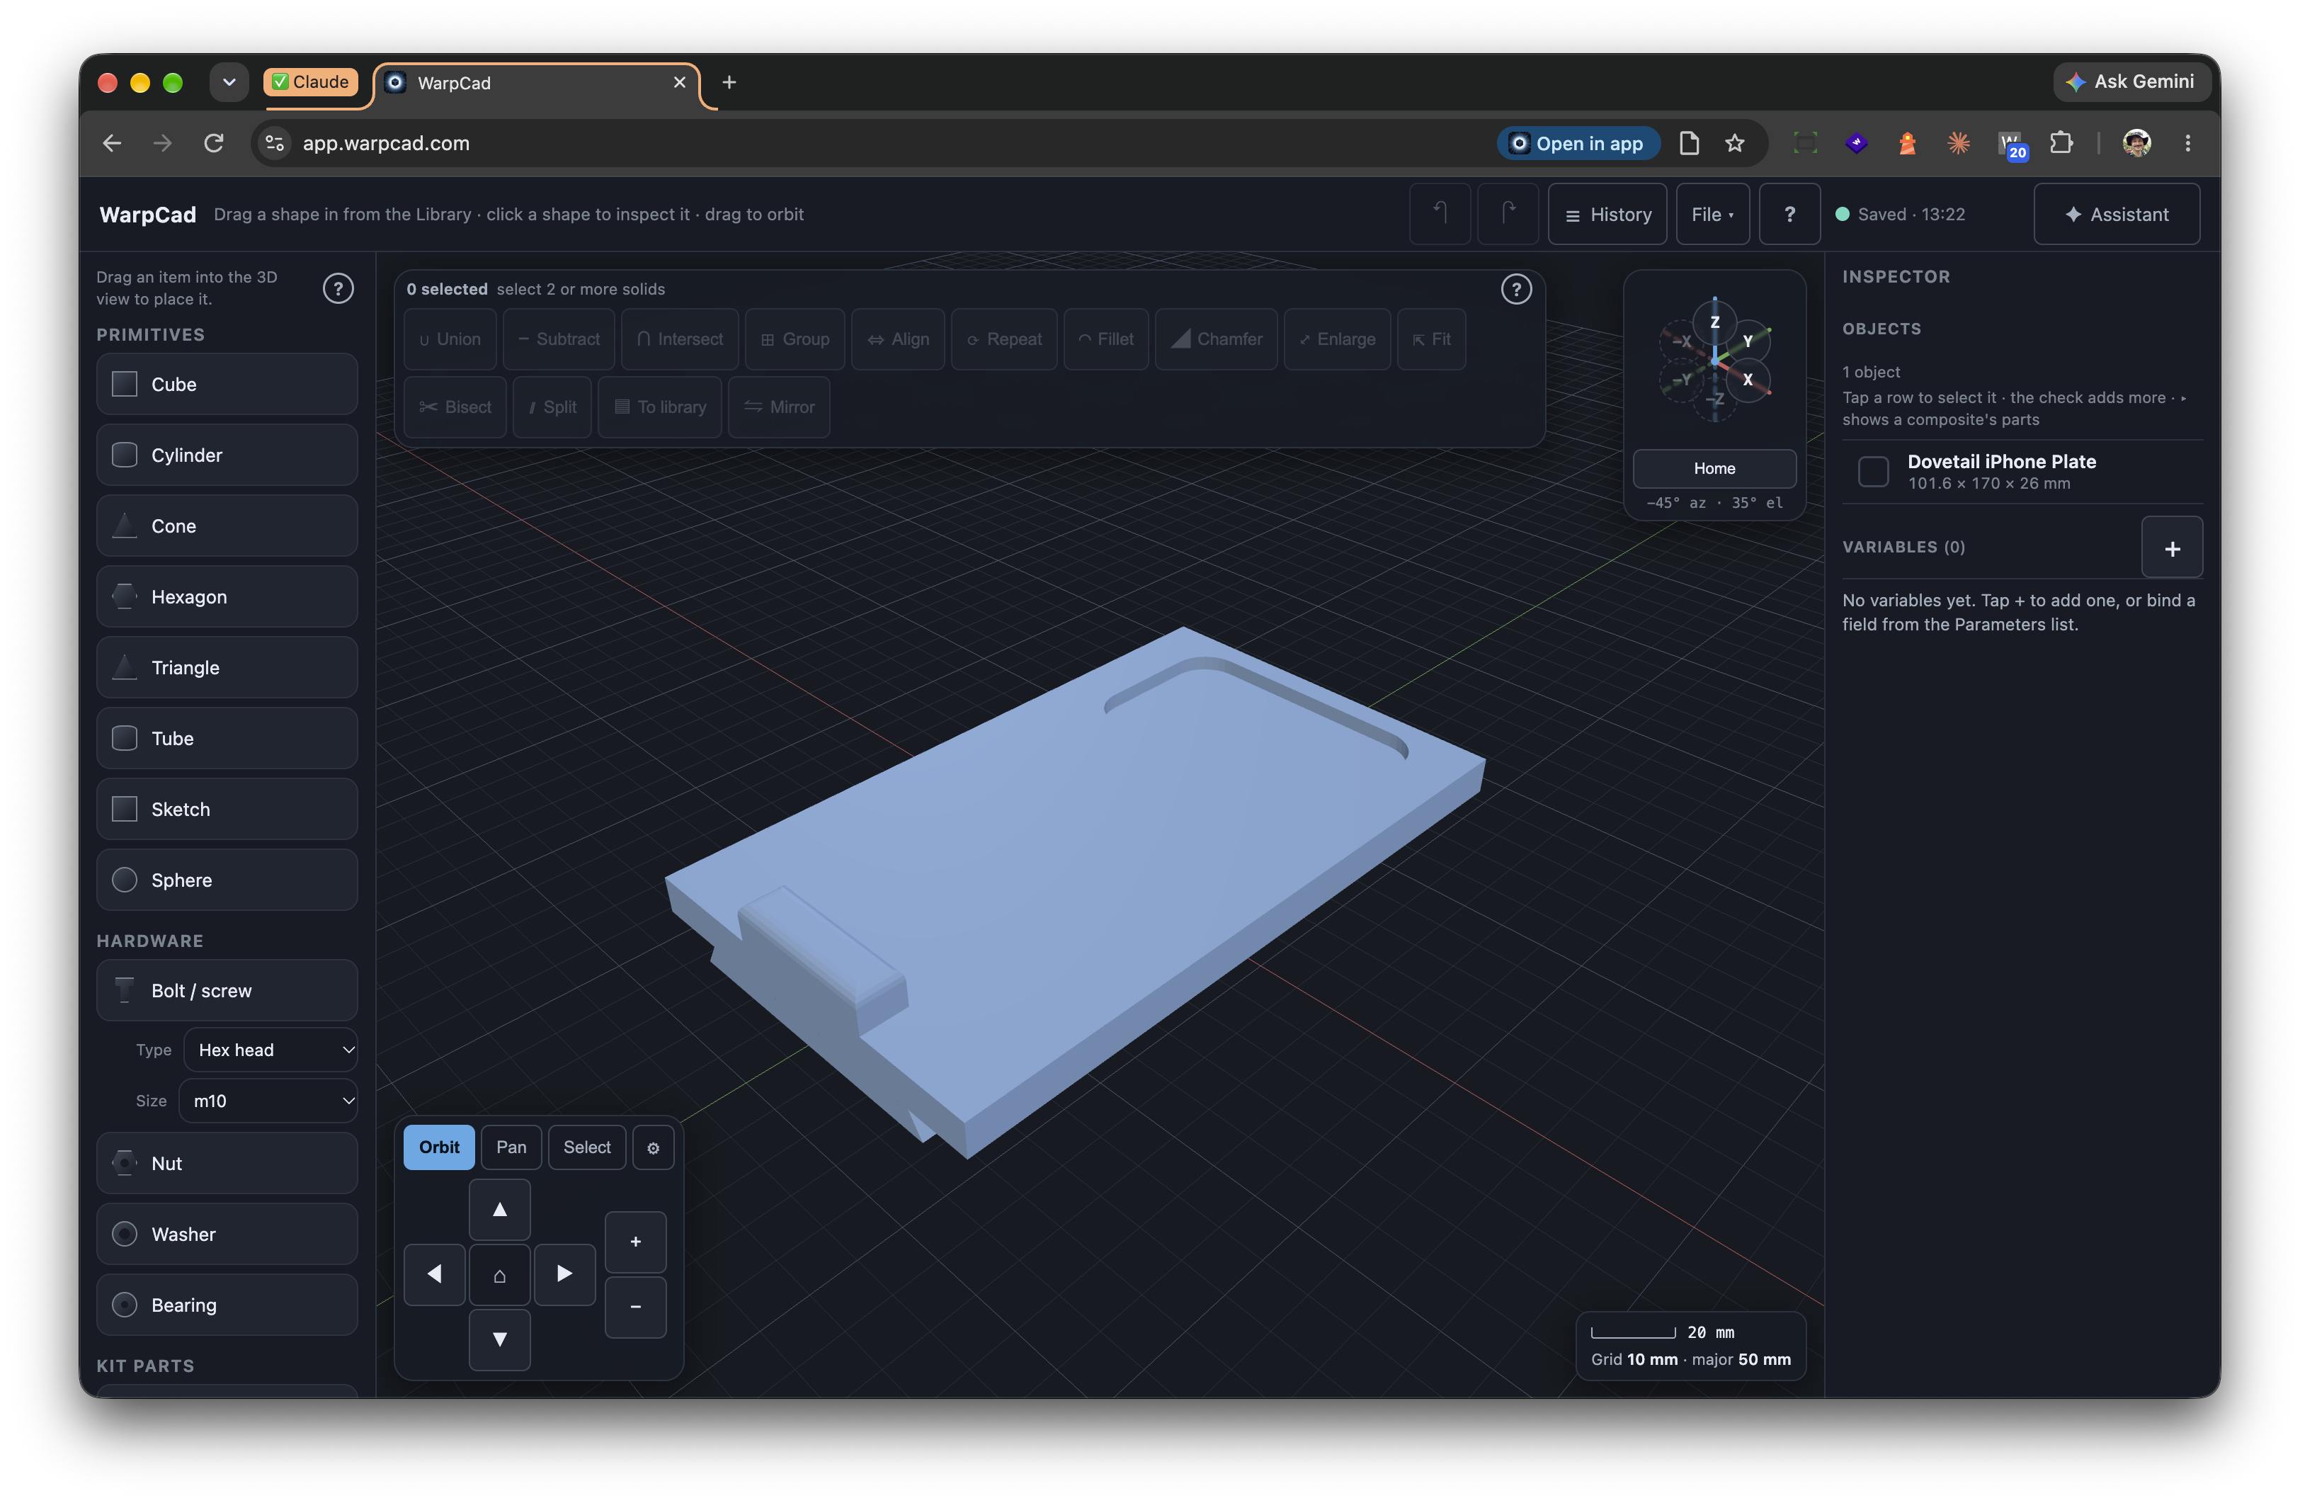Click Open in app button
Viewport: 2300px width, 1503px height.
tap(1578, 143)
